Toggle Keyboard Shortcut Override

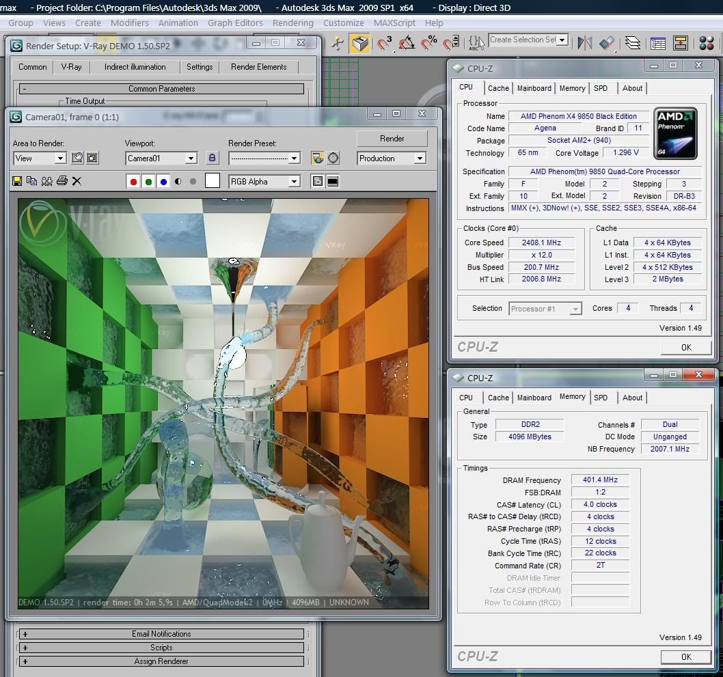pyautogui.click(x=359, y=43)
